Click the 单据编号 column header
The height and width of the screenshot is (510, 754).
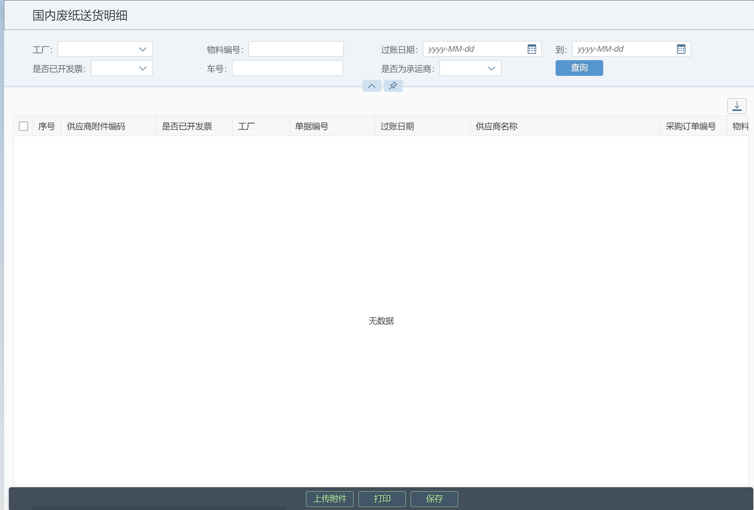[x=332, y=126]
